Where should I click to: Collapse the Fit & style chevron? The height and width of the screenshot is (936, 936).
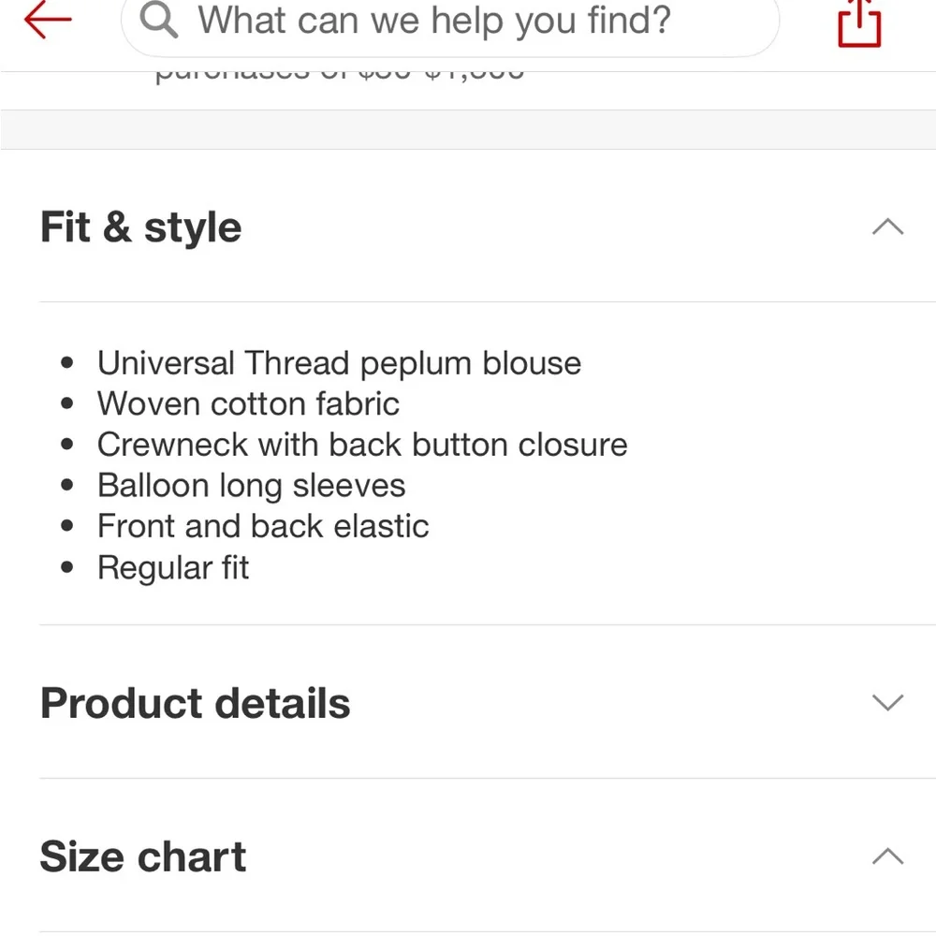coord(887,227)
